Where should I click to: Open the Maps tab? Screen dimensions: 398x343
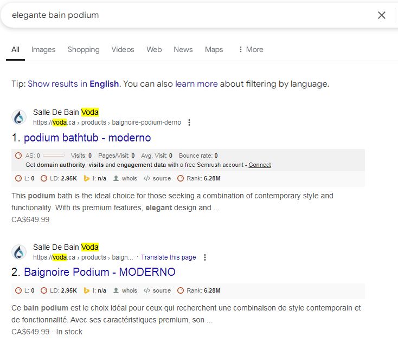(x=214, y=49)
